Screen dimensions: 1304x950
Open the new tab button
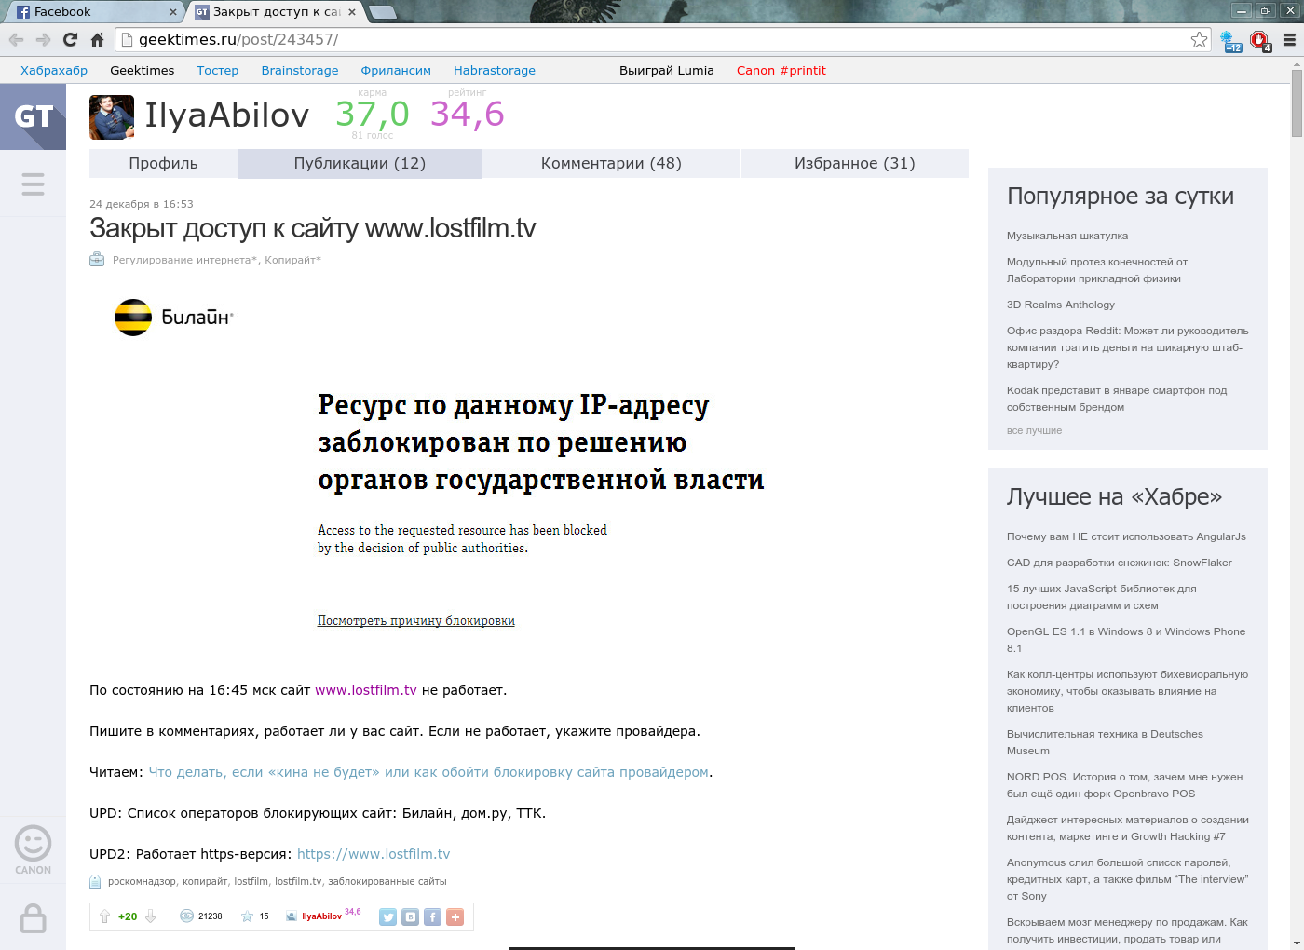point(383,12)
